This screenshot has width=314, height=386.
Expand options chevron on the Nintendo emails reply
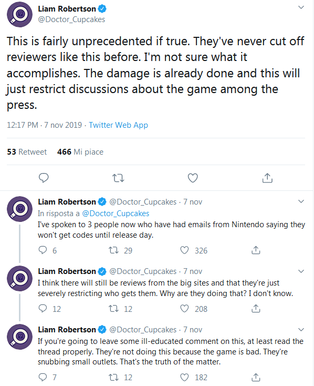[x=301, y=201]
